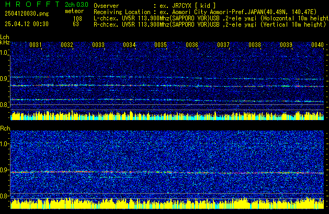Click time marker 0036

pyautogui.click(x=192, y=45)
